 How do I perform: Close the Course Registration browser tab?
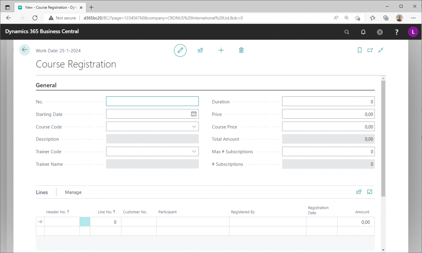tap(81, 7)
